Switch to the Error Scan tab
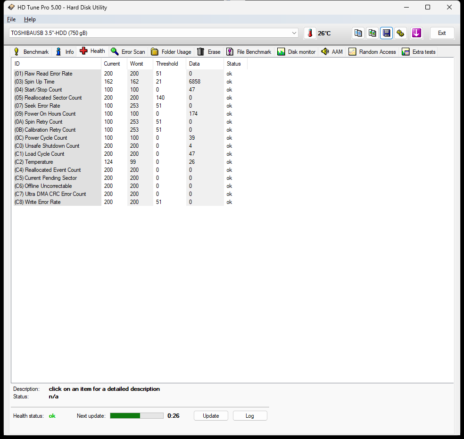The height and width of the screenshot is (439, 464). (x=128, y=52)
